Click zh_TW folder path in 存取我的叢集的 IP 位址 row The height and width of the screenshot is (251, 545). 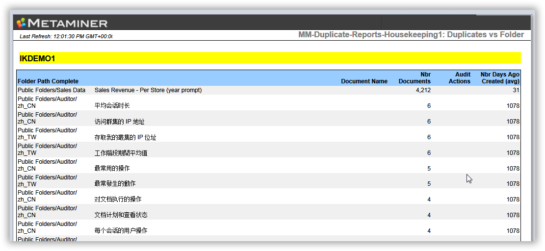click(47, 134)
